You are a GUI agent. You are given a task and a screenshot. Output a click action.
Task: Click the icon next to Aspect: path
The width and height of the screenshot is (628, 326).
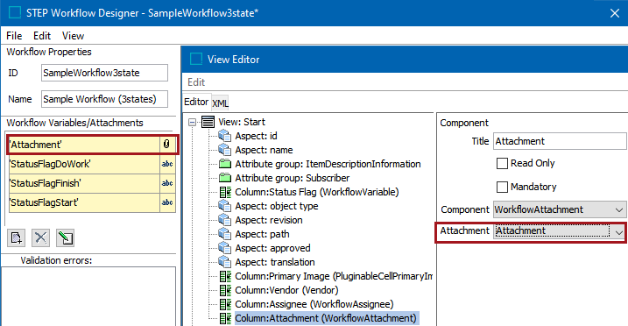(x=225, y=234)
